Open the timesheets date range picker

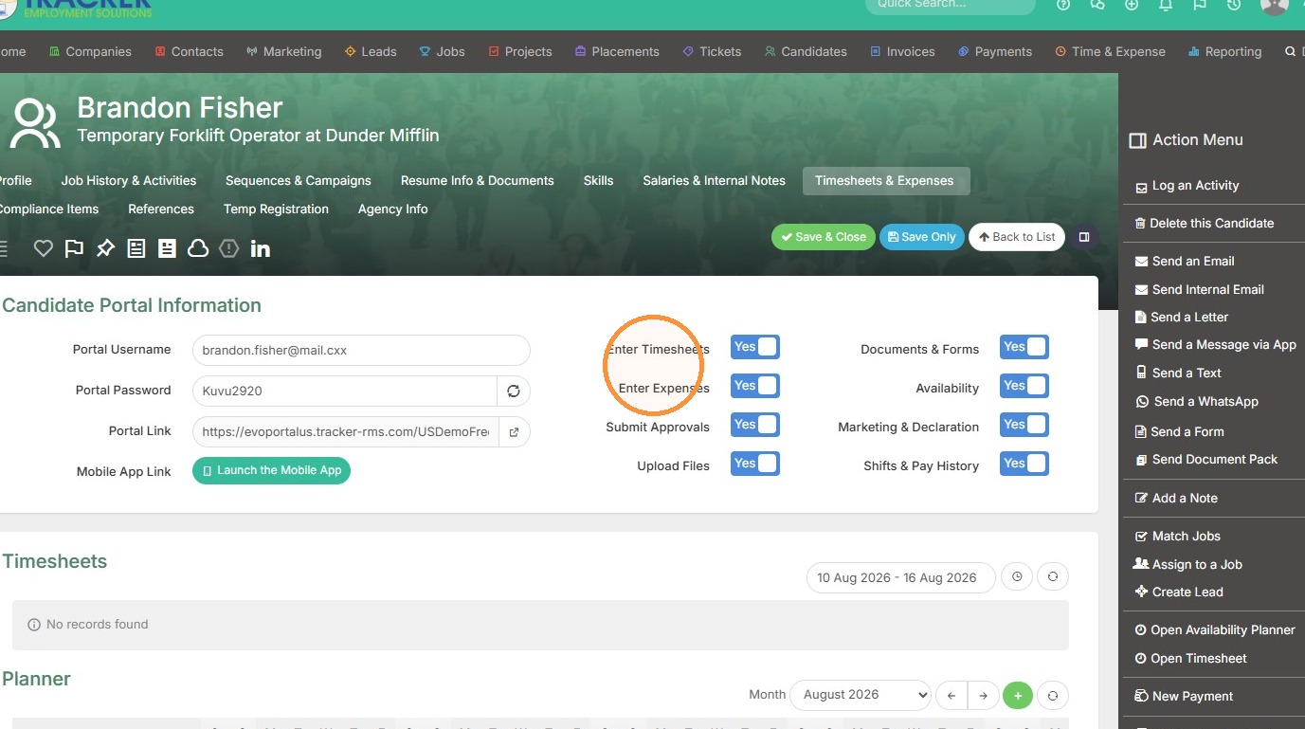pos(897,577)
